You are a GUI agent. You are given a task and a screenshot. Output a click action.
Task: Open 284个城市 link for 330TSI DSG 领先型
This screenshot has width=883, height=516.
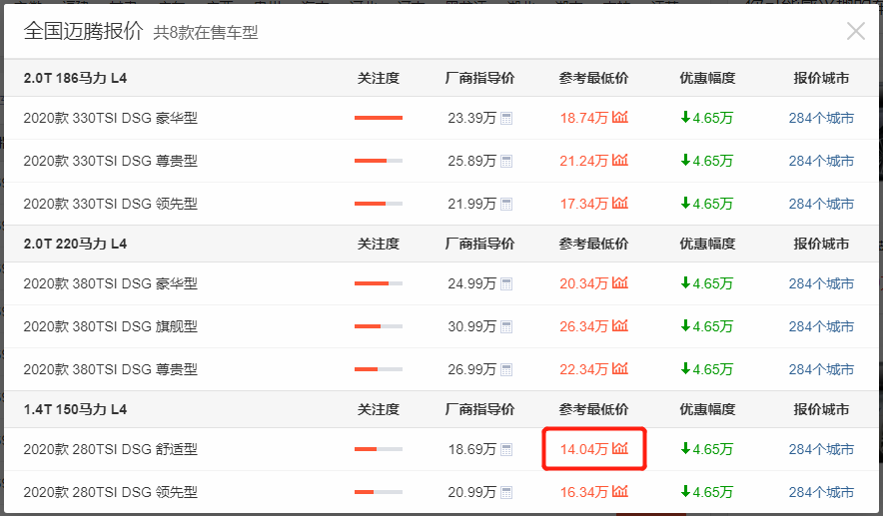(821, 204)
